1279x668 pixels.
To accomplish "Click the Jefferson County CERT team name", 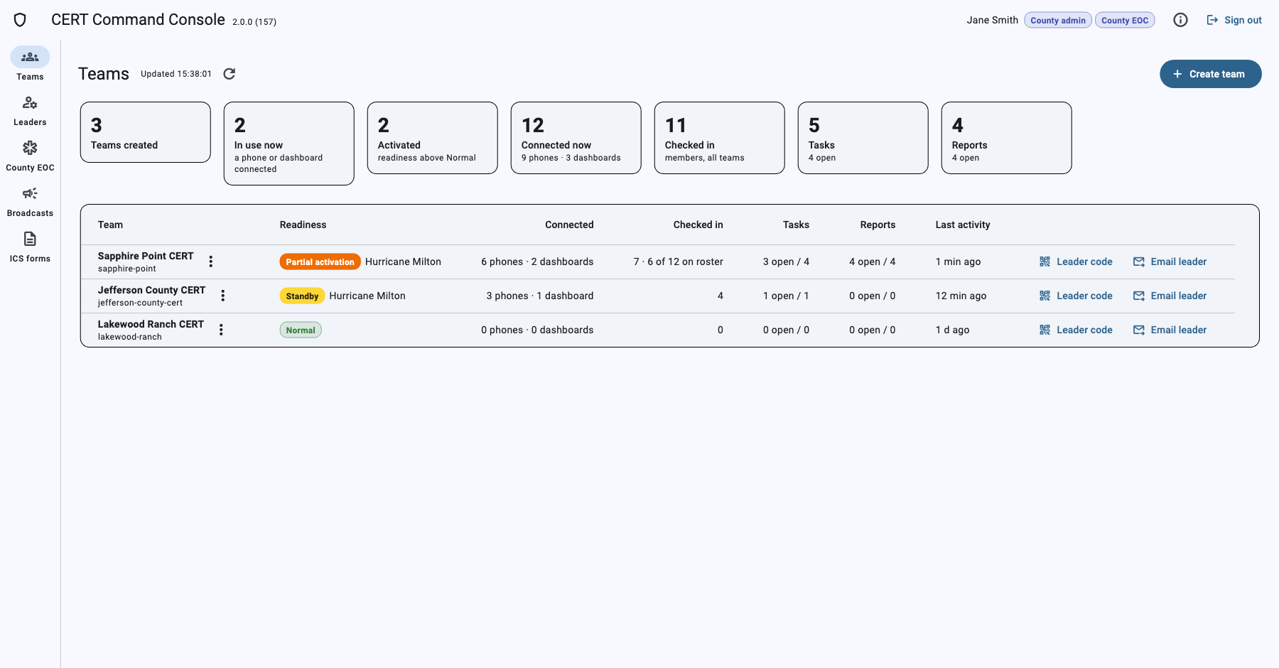I will click(x=151, y=290).
